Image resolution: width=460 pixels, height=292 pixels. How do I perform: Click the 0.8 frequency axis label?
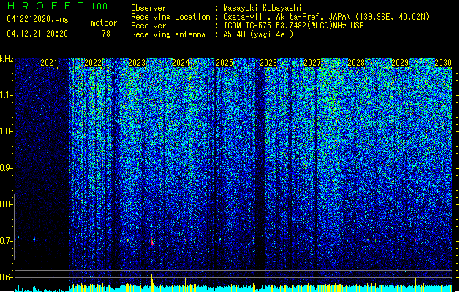coord(5,204)
